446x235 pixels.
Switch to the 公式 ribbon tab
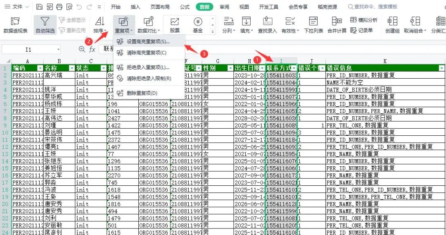click(185, 7)
